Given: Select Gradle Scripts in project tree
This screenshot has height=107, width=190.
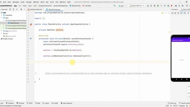Looking at the screenshot, I should click(x=8, y=39).
